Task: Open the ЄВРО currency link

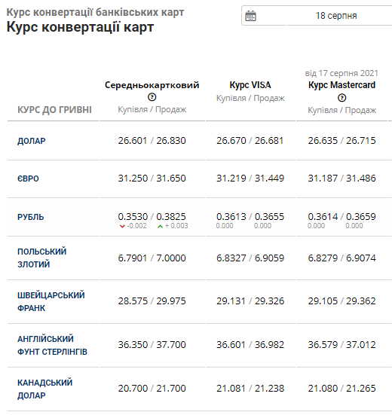Action: (28, 179)
